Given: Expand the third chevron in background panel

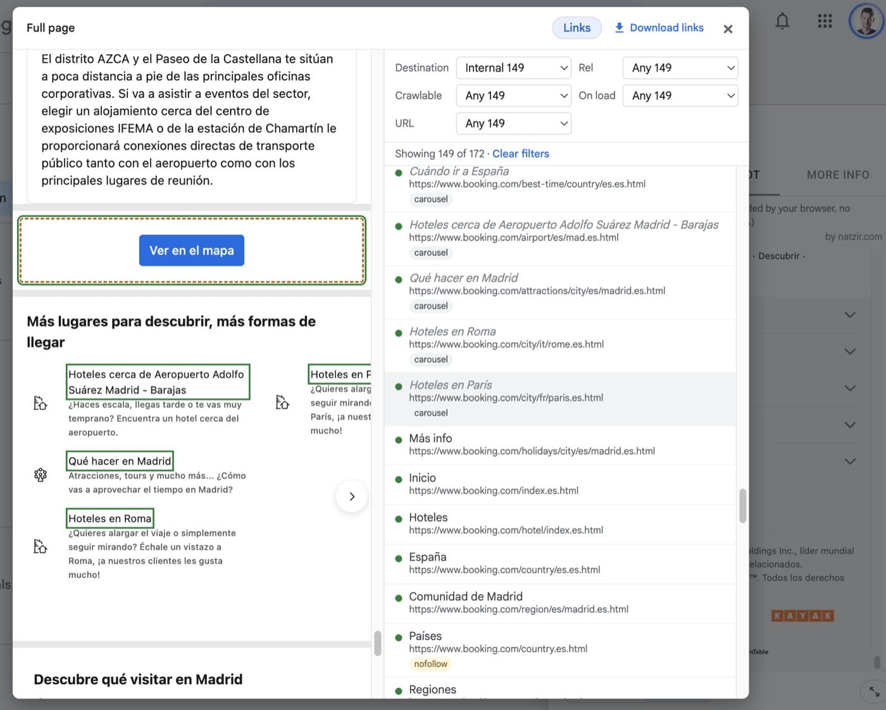Looking at the screenshot, I should [850, 388].
